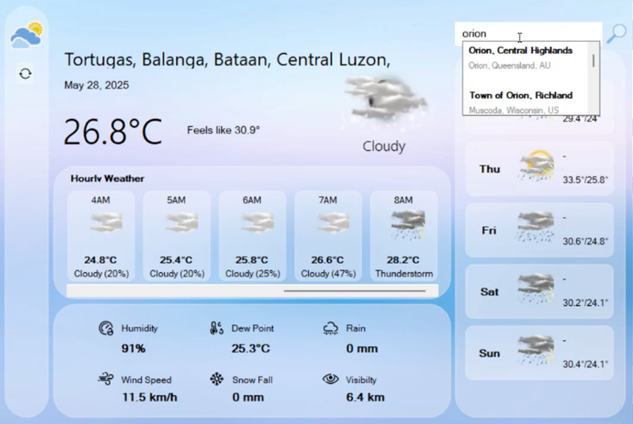Click Sunday's forecast weather icon

536,350
